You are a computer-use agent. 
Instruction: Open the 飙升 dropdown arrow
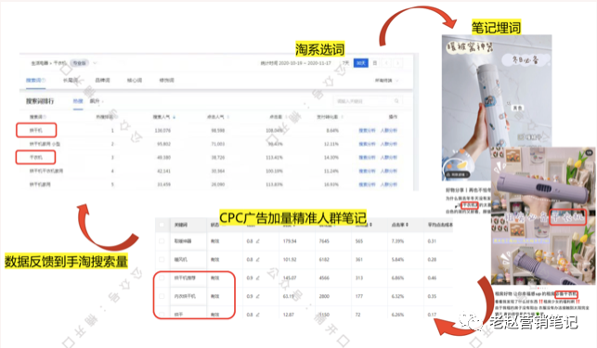[103, 101]
